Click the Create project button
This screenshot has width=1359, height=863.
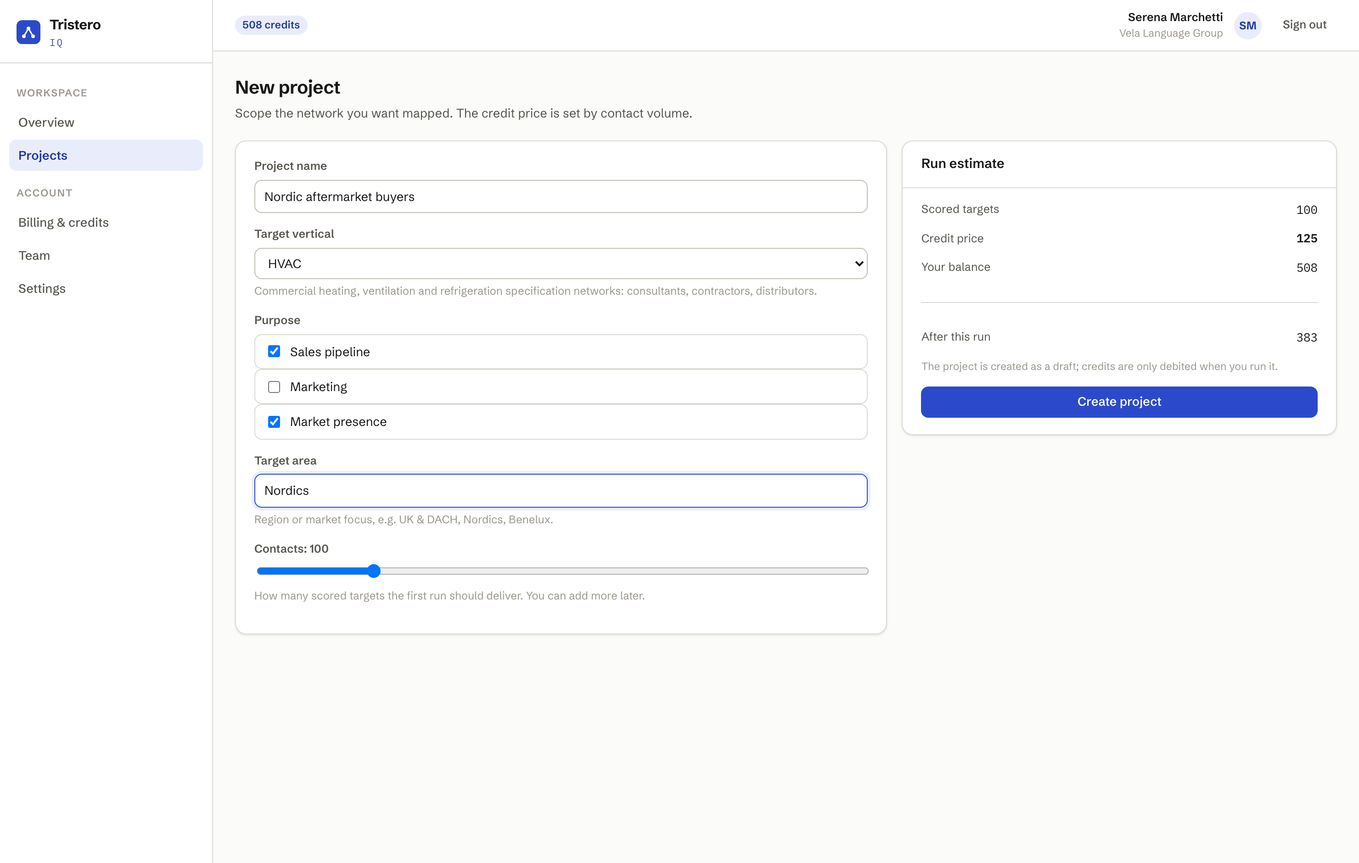(1119, 402)
